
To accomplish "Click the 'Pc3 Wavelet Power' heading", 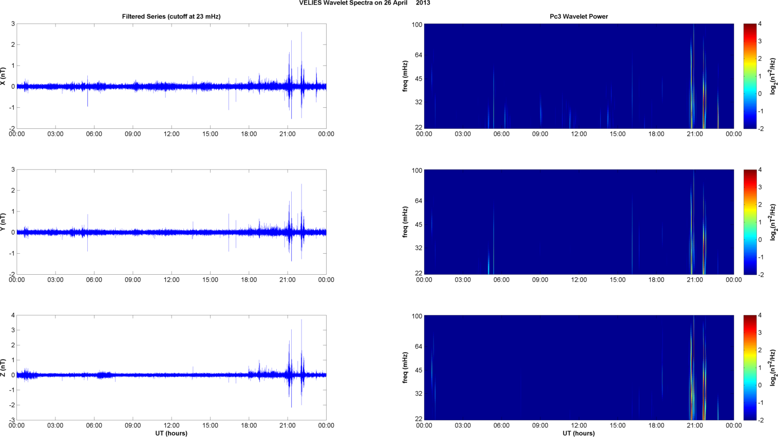I will point(579,16).
